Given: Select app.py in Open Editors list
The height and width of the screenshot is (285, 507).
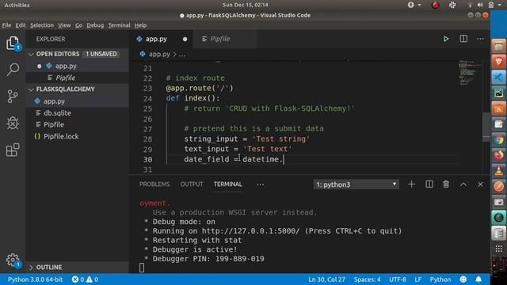Looking at the screenshot, I should [78, 66].
